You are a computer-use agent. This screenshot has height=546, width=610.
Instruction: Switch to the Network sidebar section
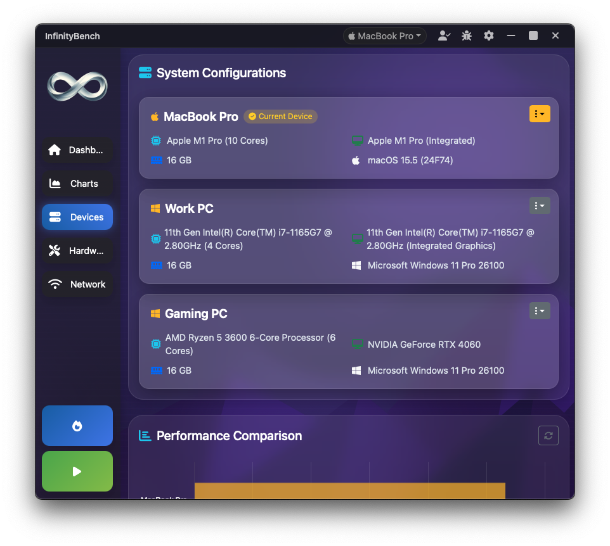pos(77,284)
